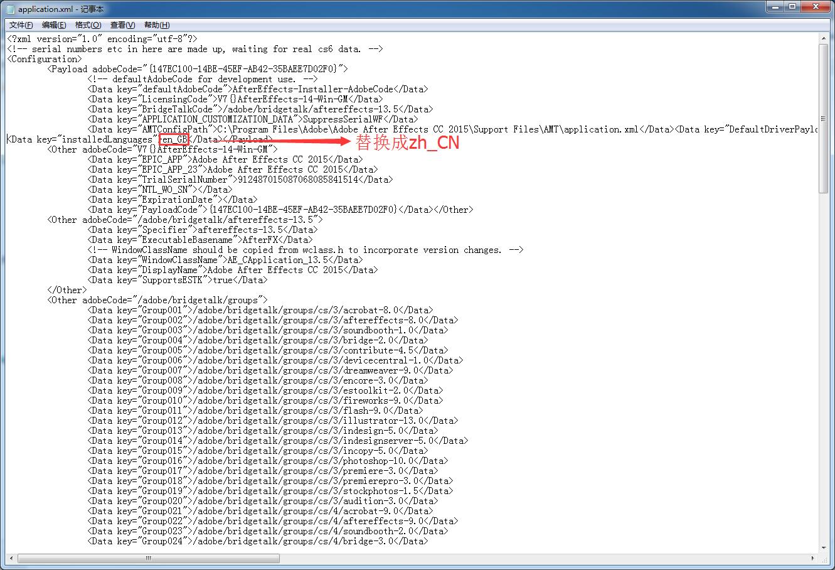This screenshot has width=835, height=570.
Task: Click the AfterEffects-Installer-AdobeCode line
Action: click(x=257, y=89)
